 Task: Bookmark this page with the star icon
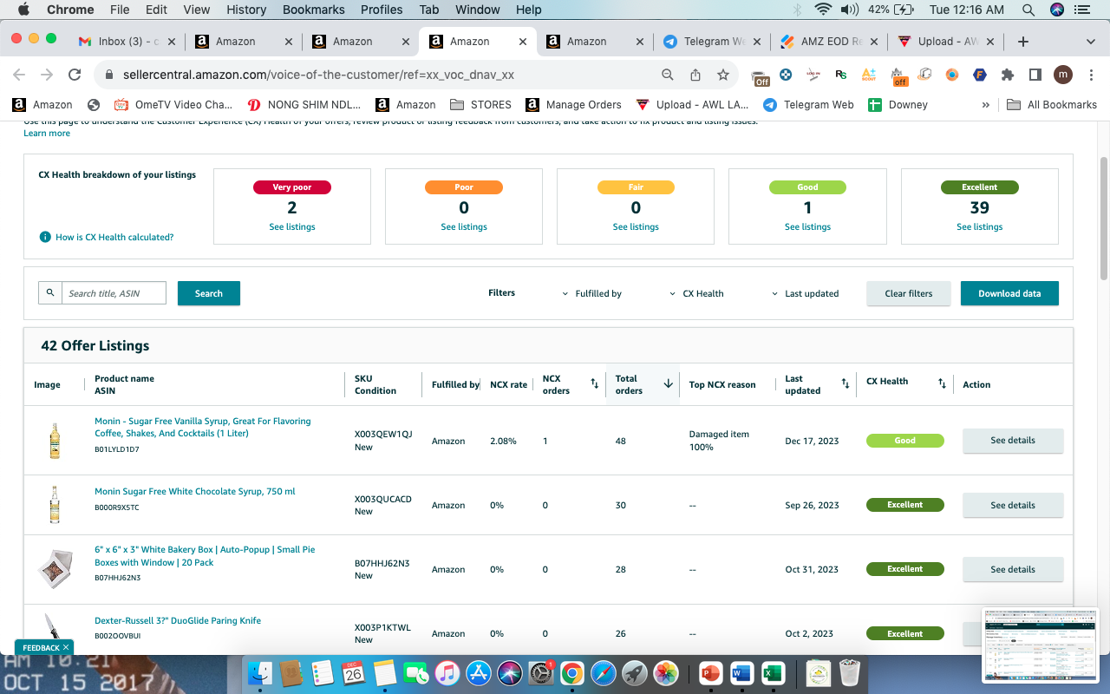coord(722,75)
